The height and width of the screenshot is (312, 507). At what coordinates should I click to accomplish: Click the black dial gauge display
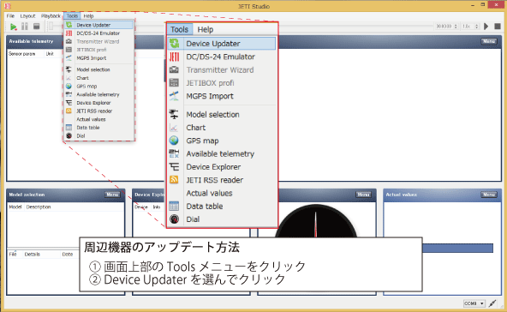[316, 221]
